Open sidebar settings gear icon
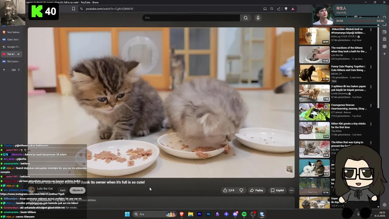This screenshot has height=219, width=389. pos(384,205)
